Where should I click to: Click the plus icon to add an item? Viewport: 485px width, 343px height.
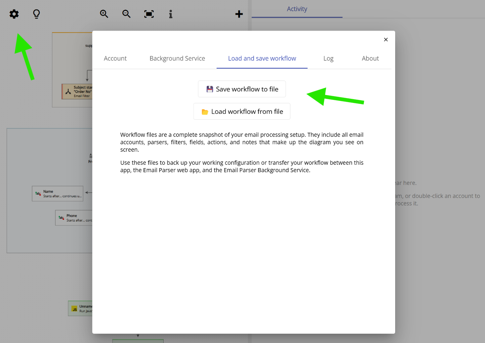point(239,14)
